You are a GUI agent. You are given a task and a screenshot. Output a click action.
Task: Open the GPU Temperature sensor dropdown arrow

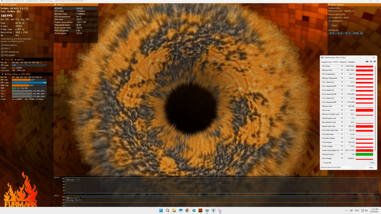342,74
